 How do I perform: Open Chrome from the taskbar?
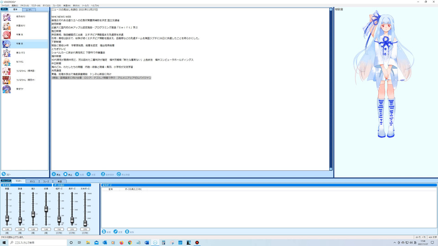130,243
